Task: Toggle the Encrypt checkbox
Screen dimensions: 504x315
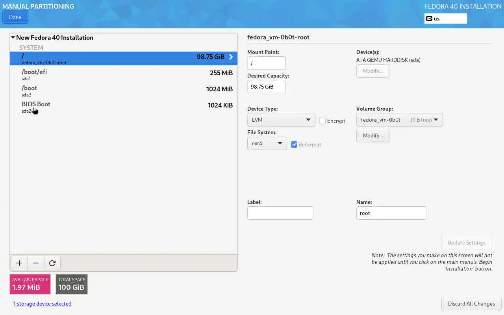Action: click(x=322, y=121)
